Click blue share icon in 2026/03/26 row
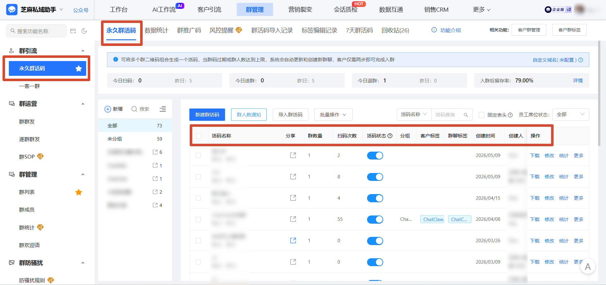 293,240
